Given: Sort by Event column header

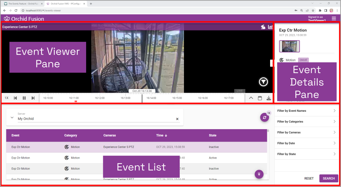Looking at the screenshot, I should [x=16, y=136].
